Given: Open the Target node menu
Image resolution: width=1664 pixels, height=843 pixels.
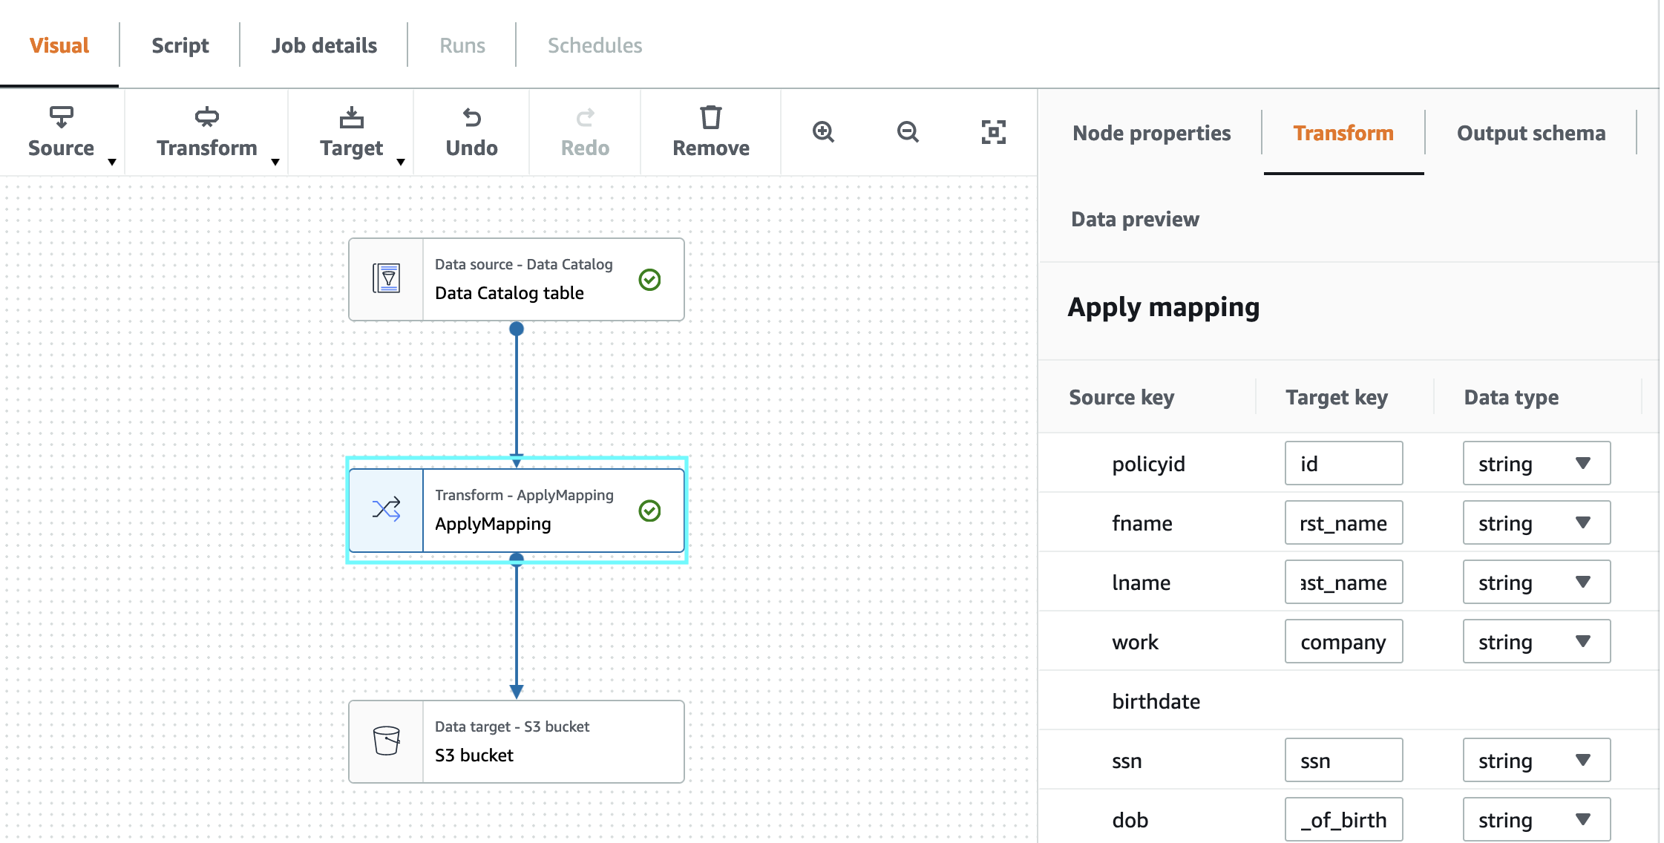Looking at the screenshot, I should tap(352, 132).
